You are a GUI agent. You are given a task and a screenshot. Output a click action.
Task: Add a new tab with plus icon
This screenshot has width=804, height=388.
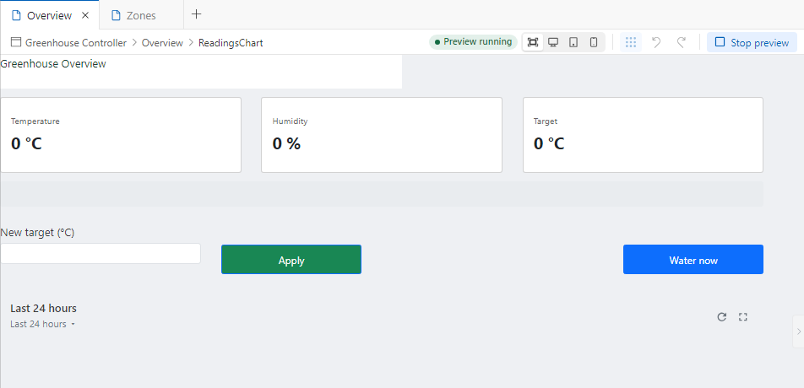[197, 14]
